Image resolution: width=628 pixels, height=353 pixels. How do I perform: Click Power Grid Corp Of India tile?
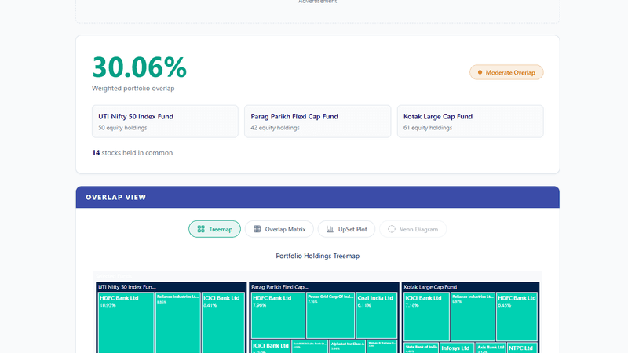pos(330,315)
